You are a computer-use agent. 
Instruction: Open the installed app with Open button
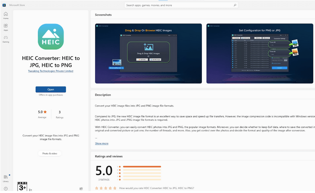click(x=51, y=89)
